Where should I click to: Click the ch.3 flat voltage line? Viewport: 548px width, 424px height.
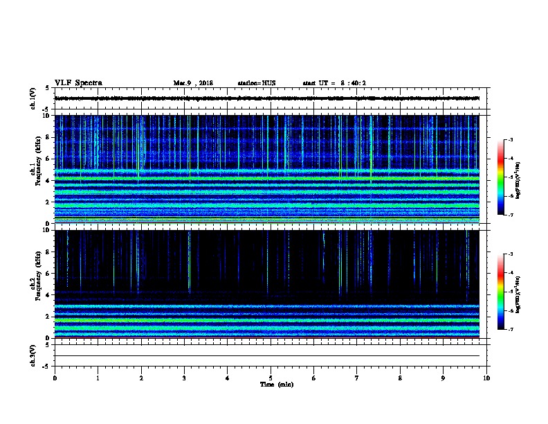pos(267,356)
